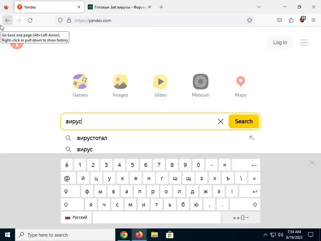The width and height of the screenshot is (321, 241).
Task: Tap the й key on keyboard
Action: [x=83, y=178]
